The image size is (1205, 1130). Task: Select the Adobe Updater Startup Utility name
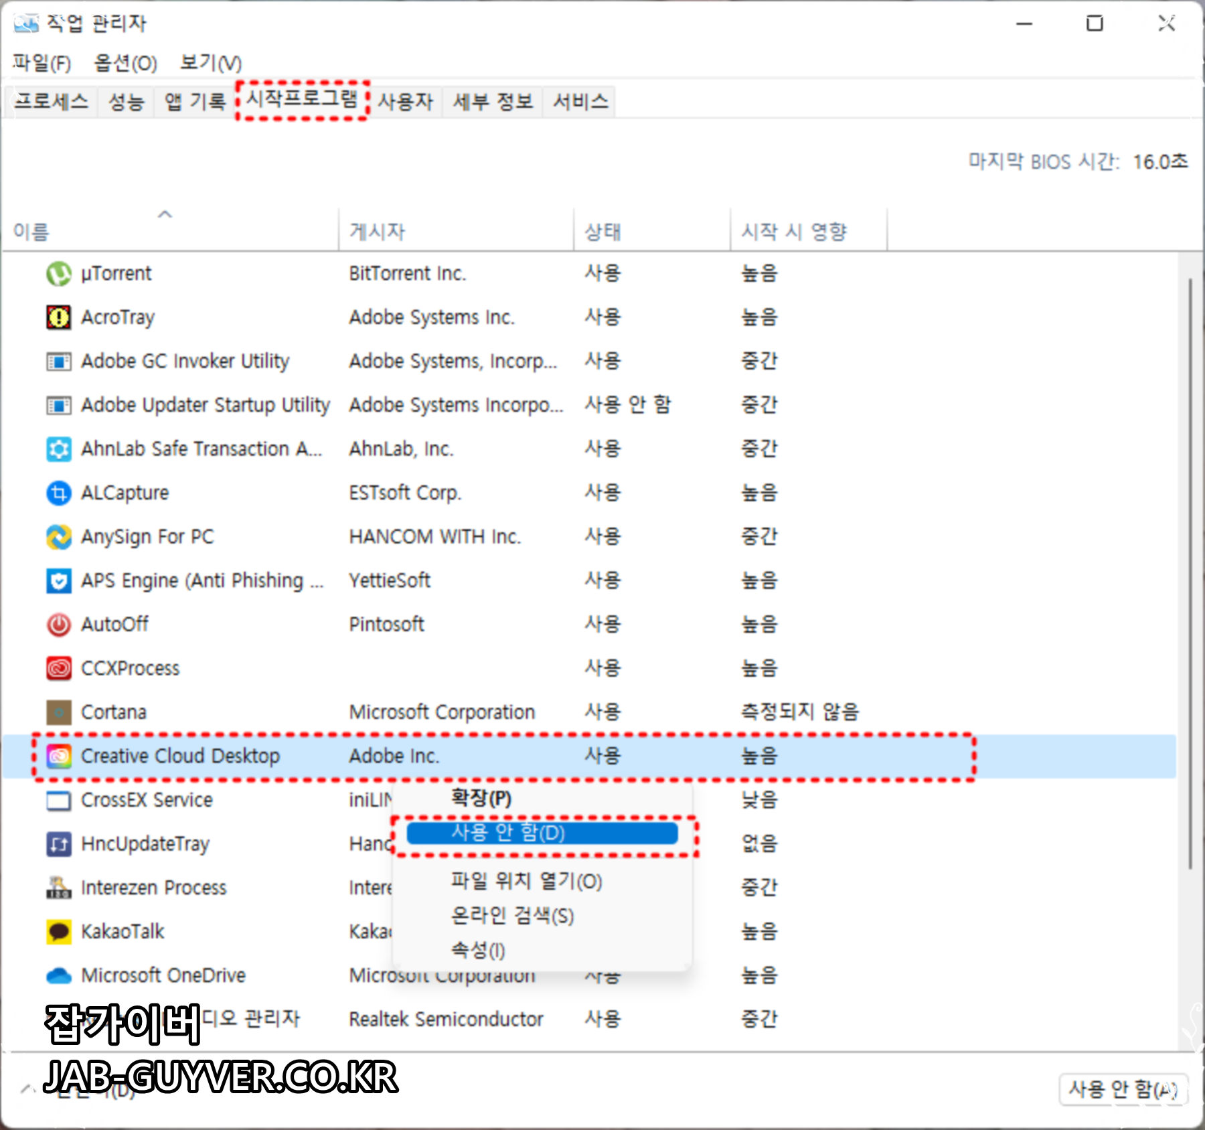pyautogui.click(x=206, y=406)
